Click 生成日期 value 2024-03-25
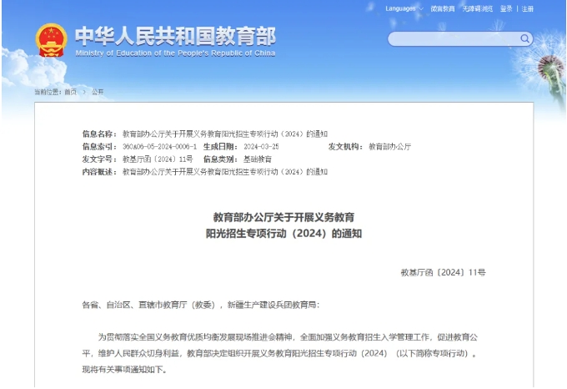Image resolution: width=567 pixels, height=389 pixels. click(261, 147)
